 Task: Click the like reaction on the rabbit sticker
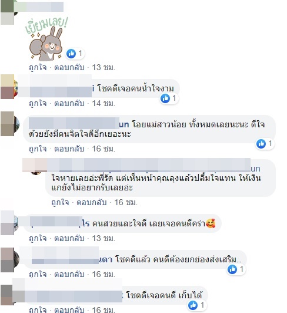coord(71,54)
